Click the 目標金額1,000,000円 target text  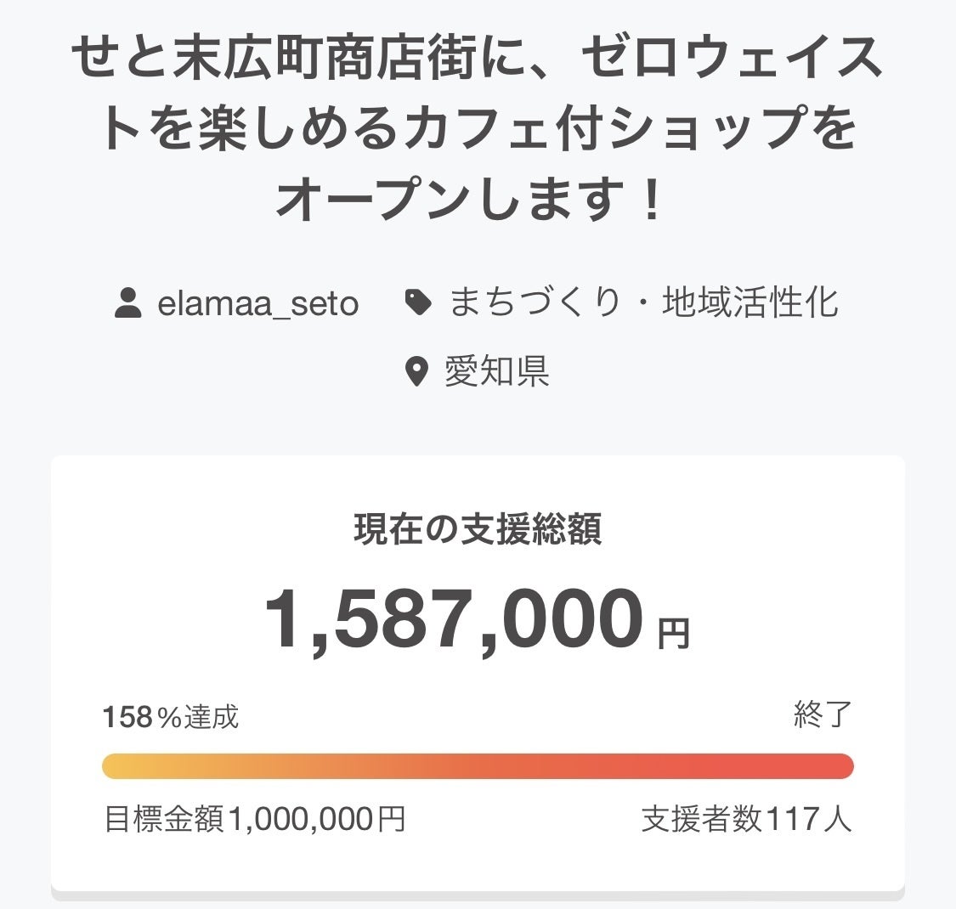pos(254,819)
